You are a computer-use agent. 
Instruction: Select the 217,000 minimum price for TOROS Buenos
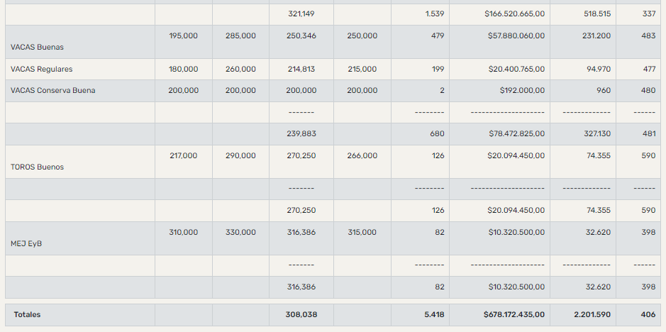click(x=183, y=155)
